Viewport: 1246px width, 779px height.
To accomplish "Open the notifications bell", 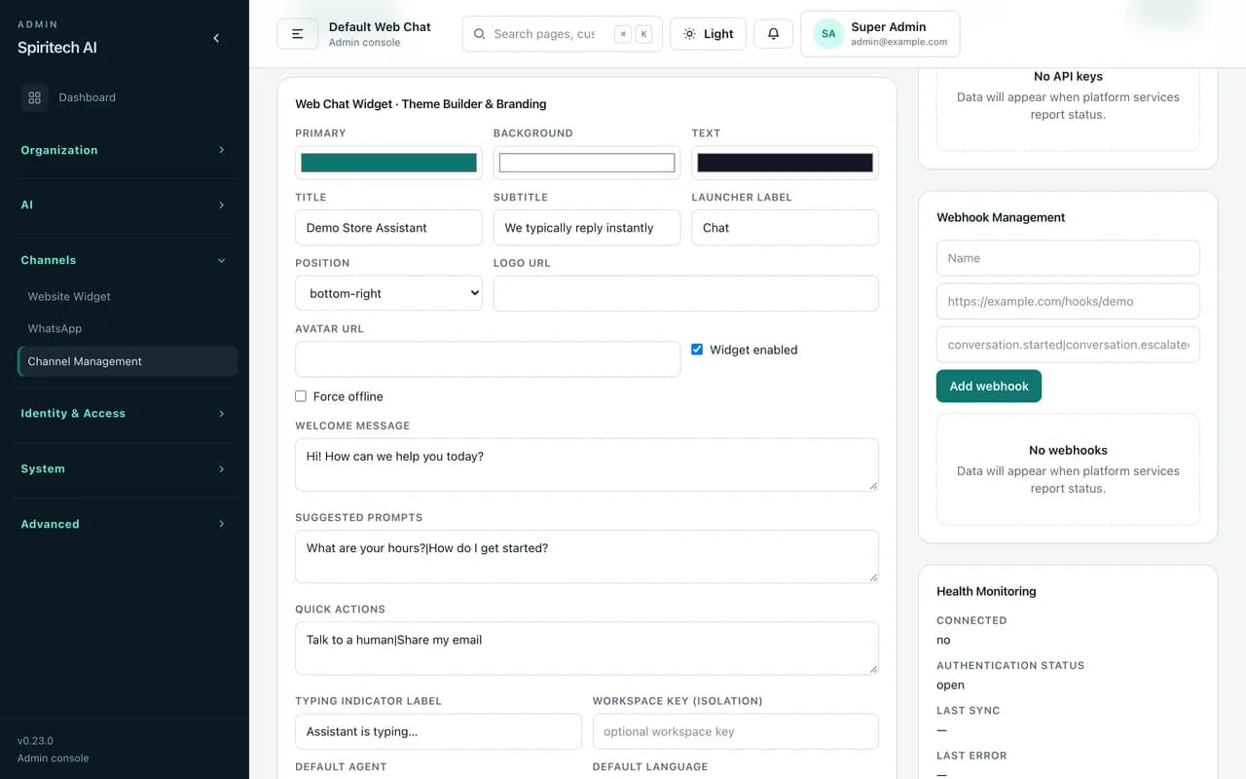I will [773, 33].
